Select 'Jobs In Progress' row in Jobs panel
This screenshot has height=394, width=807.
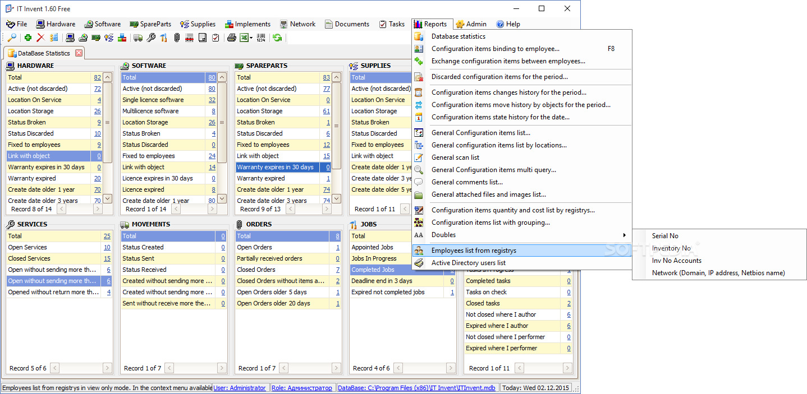[402, 258]
